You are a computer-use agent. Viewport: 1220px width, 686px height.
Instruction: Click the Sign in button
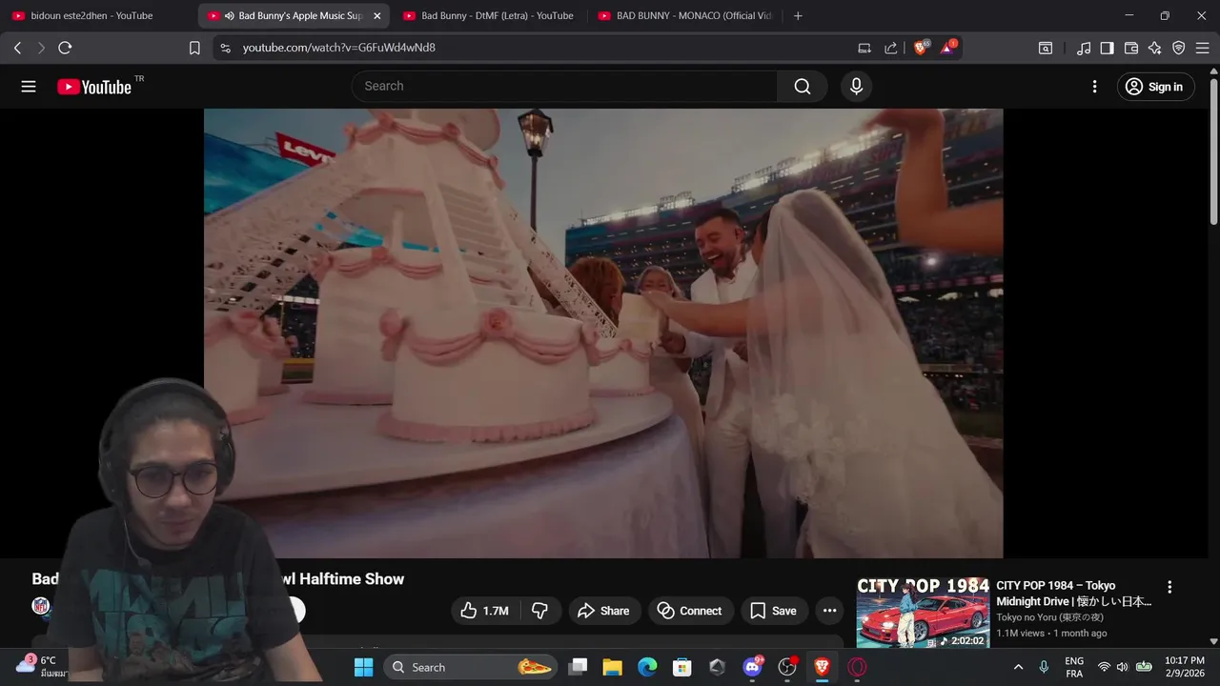point(1155,87)
